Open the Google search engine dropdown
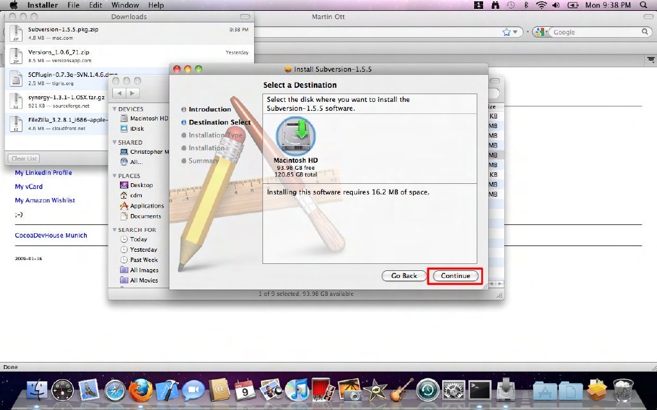Screen dimensions: 657x410 point(542,32)
